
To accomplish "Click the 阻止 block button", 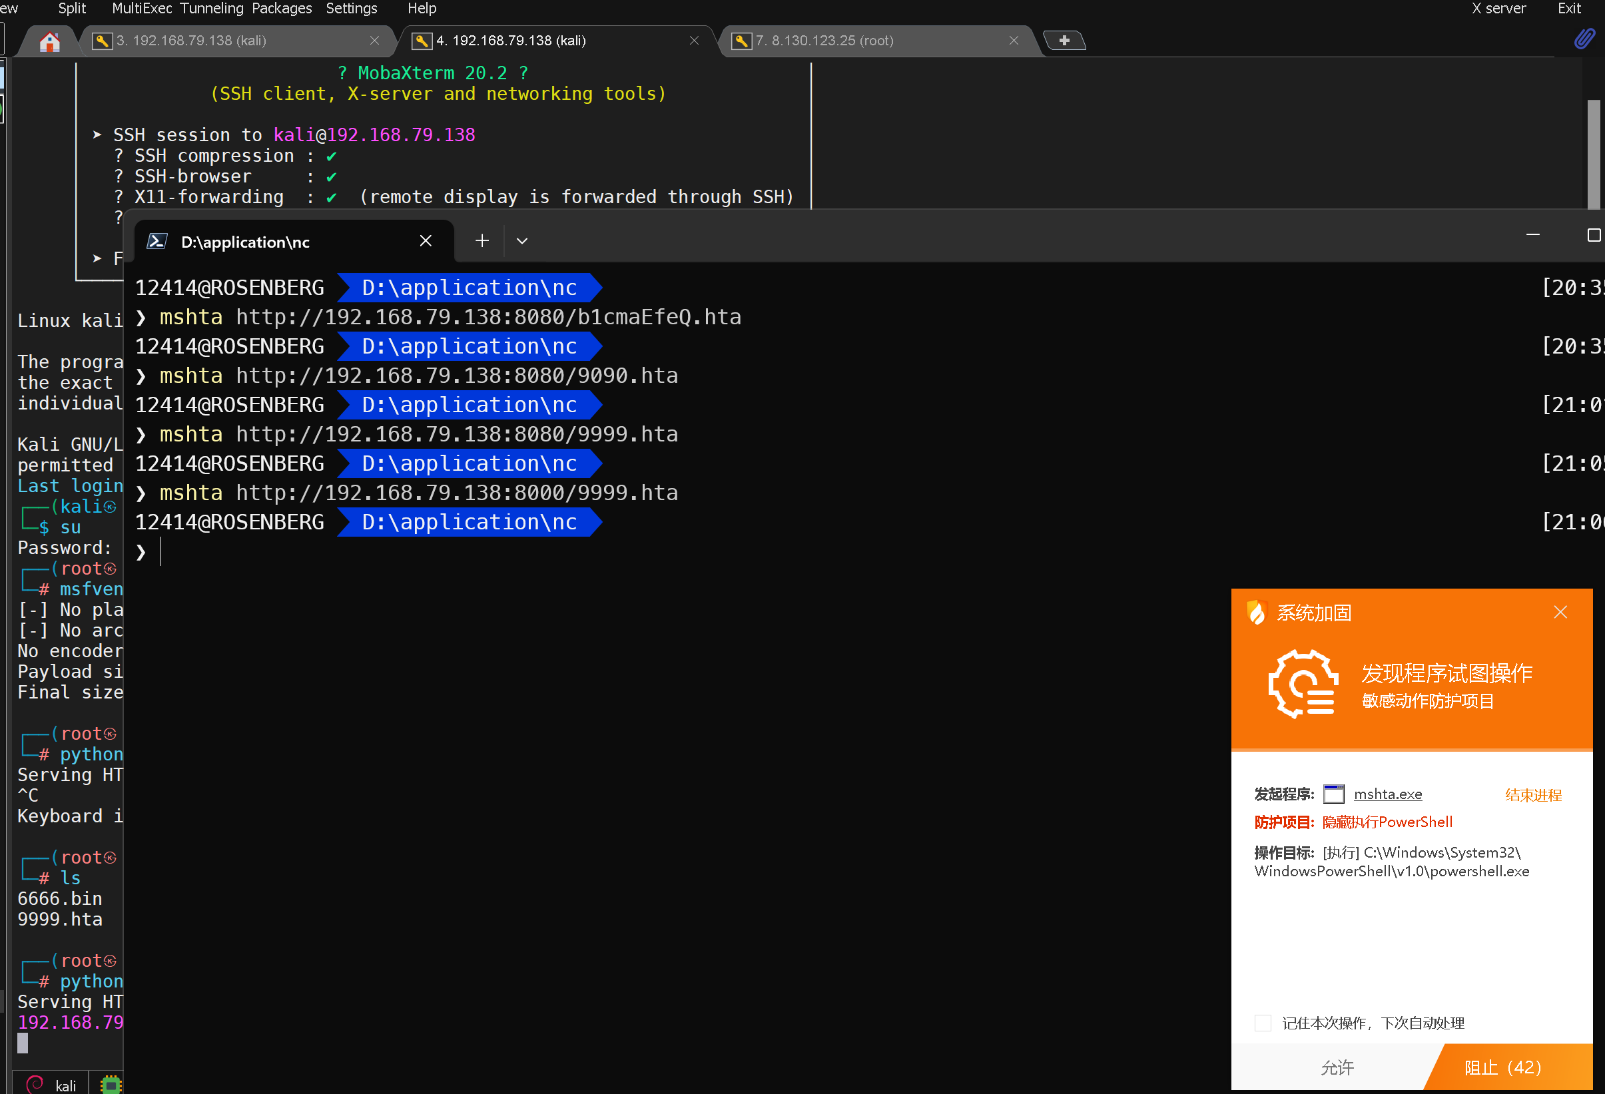I will coord(1502,1067).
